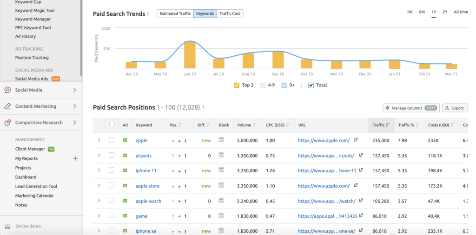
Task: Expand the airpods keyword row
Action: [99, 155]
